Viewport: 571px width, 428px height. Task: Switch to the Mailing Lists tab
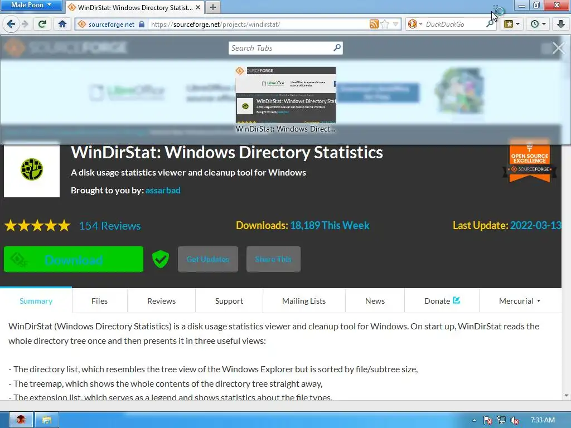pos(304,301)
